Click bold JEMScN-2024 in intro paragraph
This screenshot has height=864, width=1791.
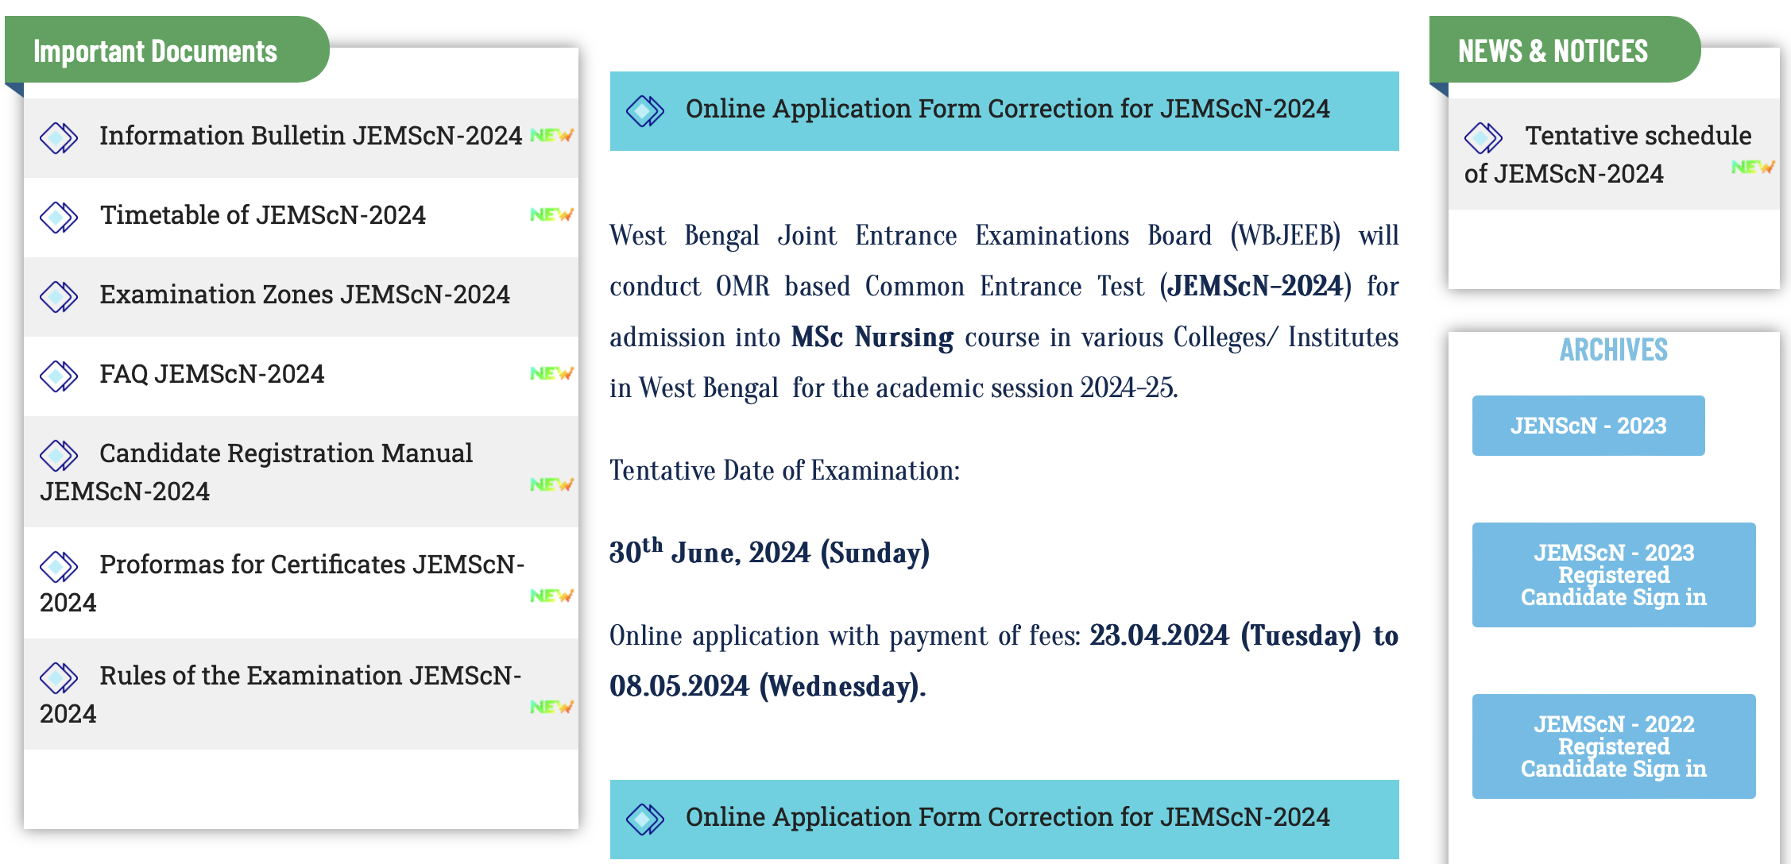pyautogui.click(x=1255, y=287)
